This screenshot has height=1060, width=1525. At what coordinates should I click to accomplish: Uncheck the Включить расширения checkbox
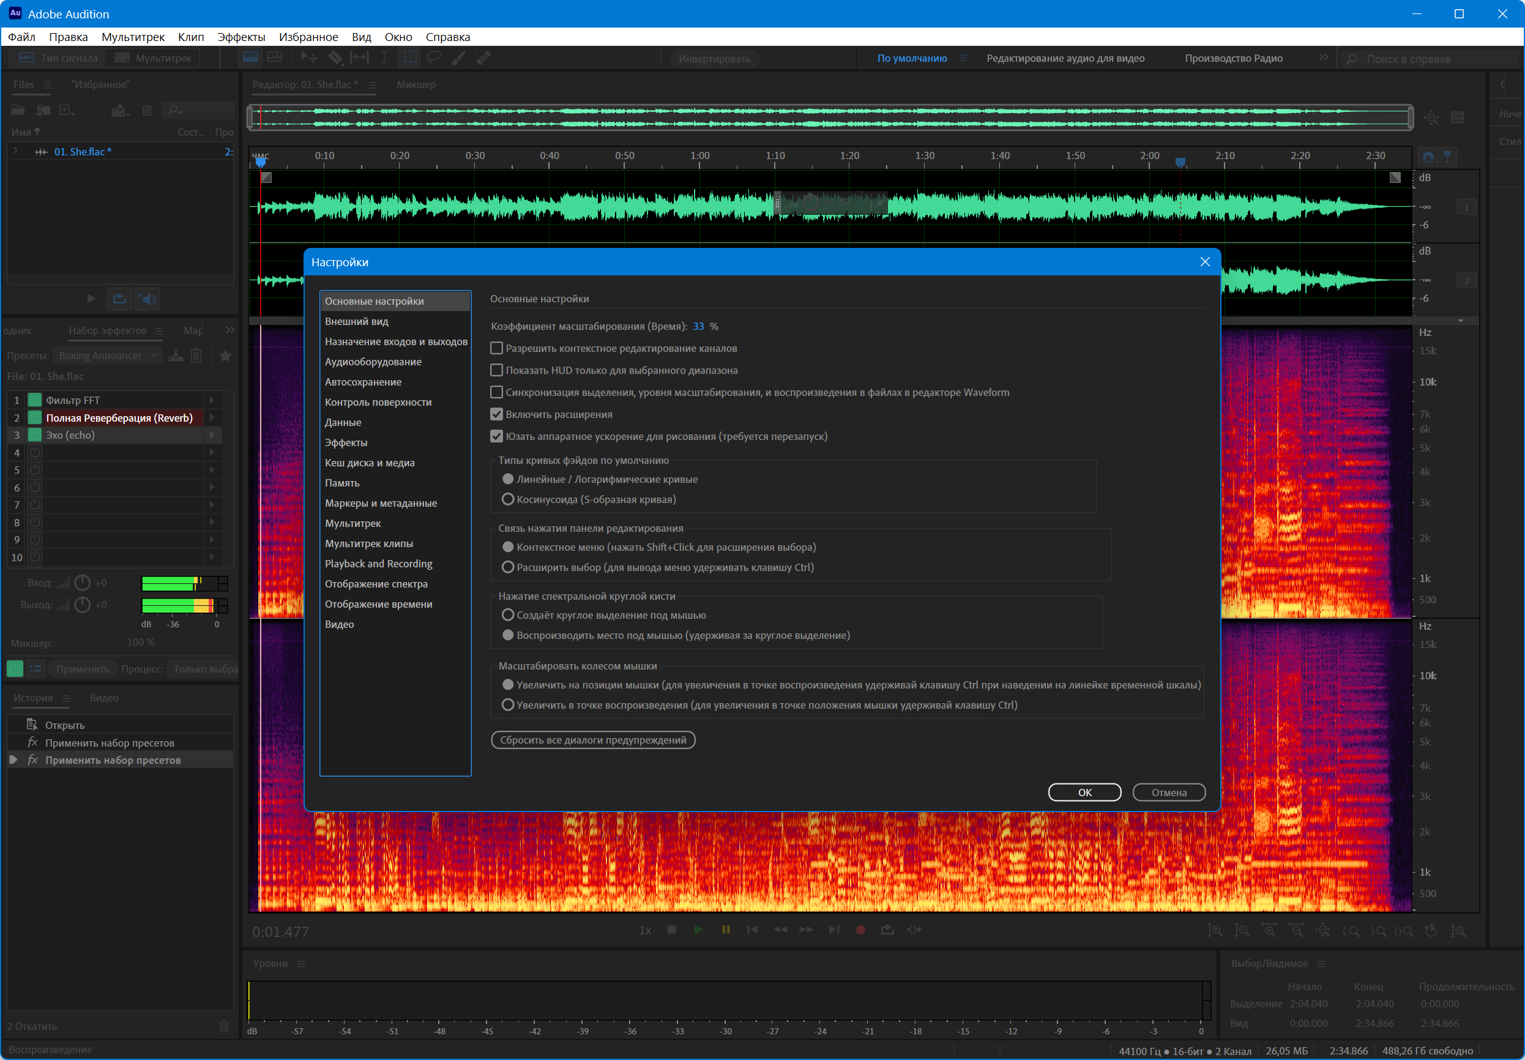[x=497, y=414]
